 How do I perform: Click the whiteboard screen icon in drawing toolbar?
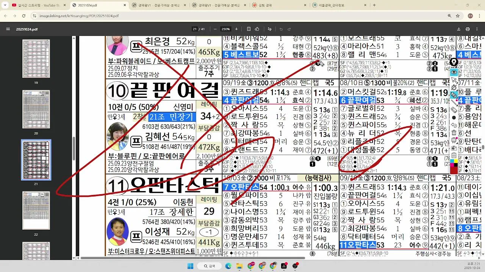454,140
